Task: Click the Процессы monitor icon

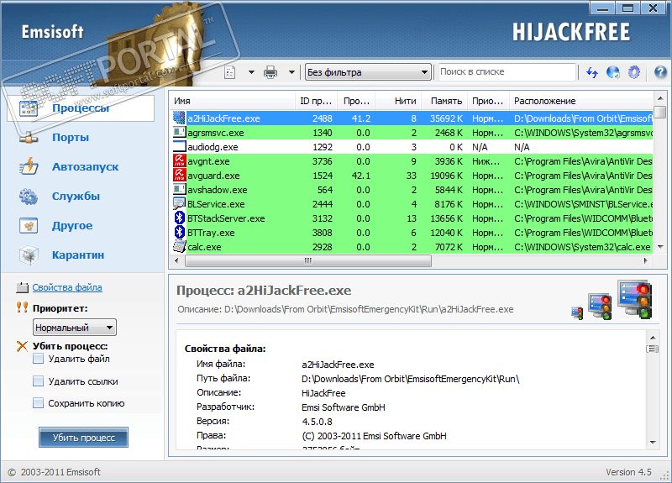Action: coord(29,108)
